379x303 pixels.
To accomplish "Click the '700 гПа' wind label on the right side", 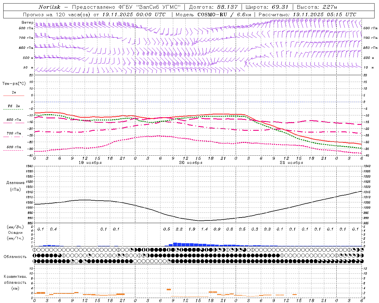I will [370, 38].
